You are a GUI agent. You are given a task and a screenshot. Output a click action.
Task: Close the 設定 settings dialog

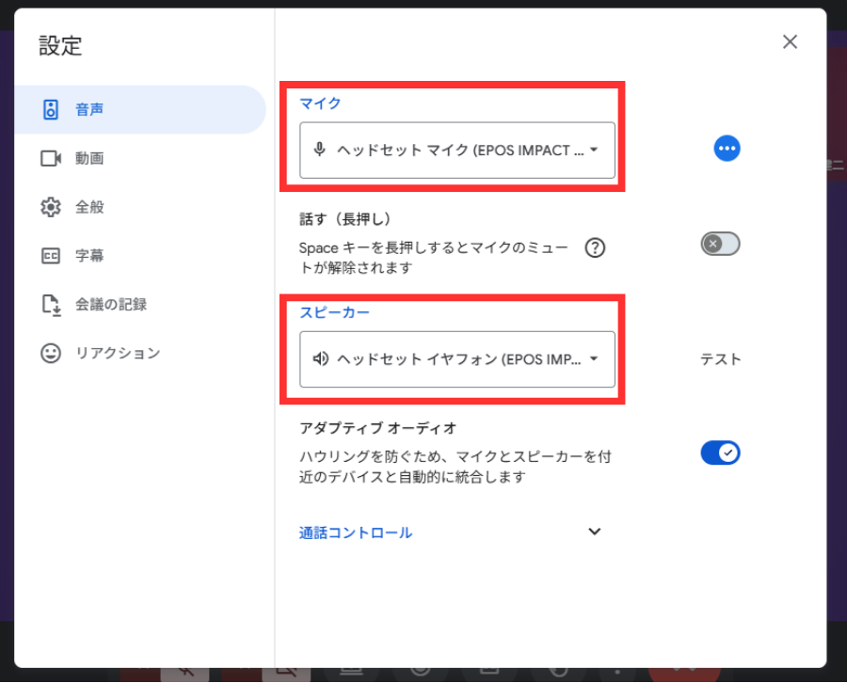(x=790, y=41)
